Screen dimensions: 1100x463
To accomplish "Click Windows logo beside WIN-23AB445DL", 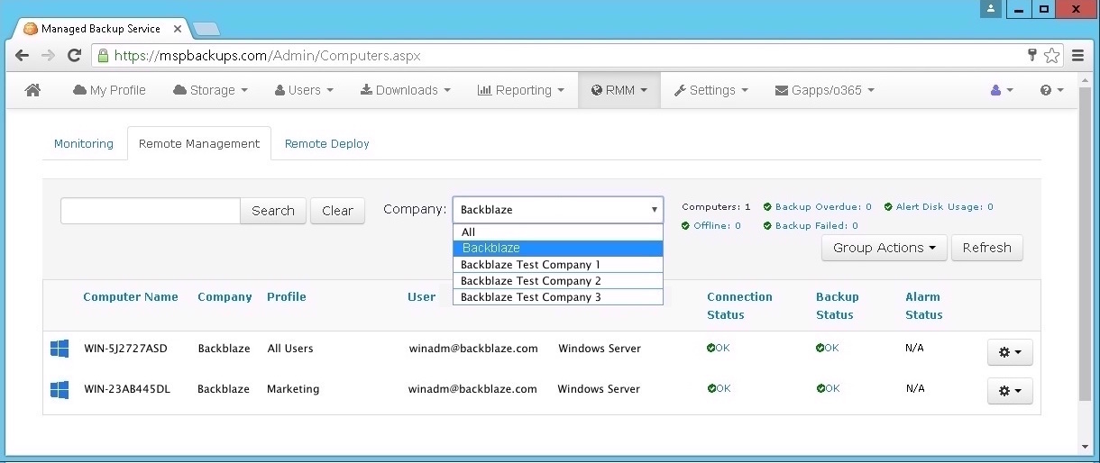I will point(60,390).
